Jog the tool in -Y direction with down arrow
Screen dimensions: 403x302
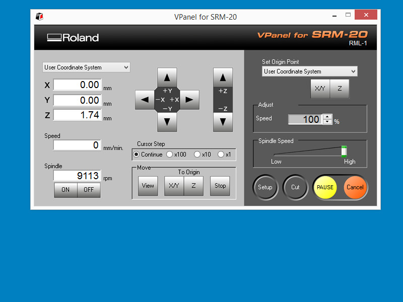pyautogui.click(x=167, y=122)
